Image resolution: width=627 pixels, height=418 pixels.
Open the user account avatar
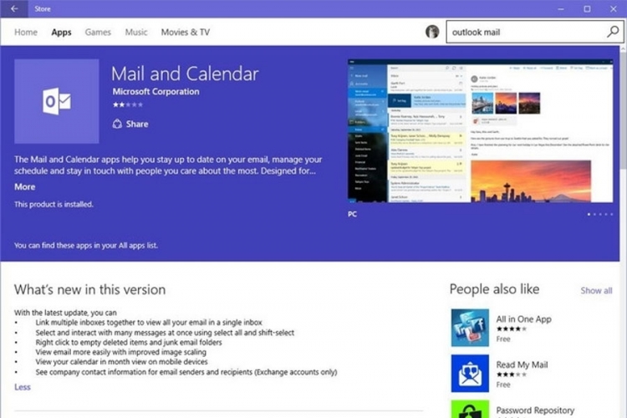point(432,32)
